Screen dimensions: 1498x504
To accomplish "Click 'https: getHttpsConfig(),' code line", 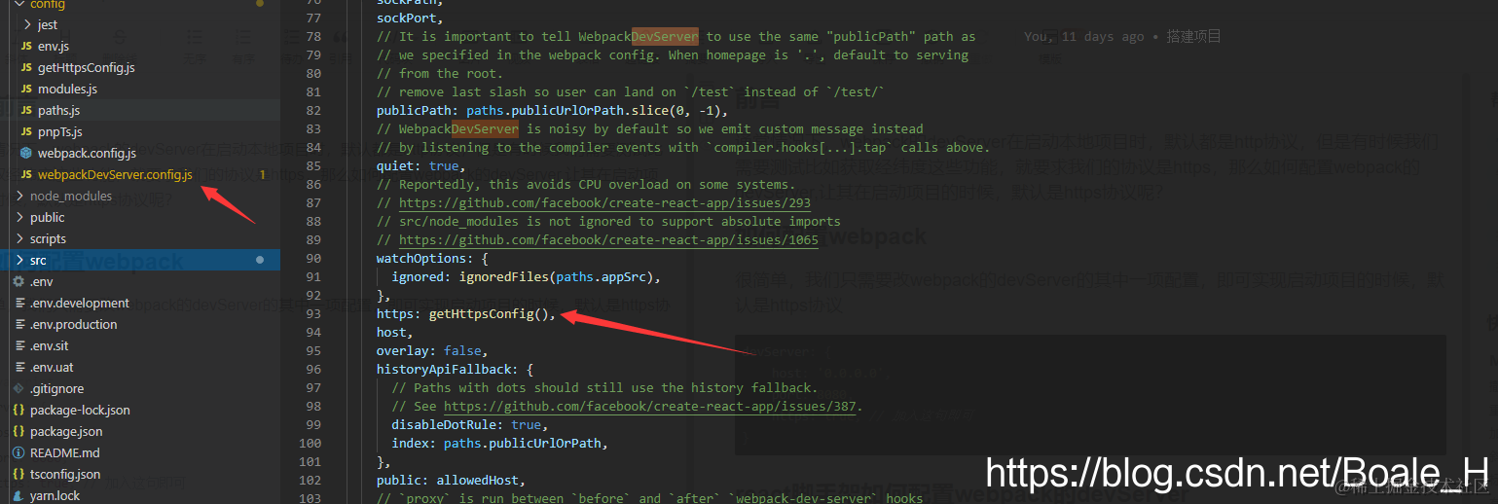I will (466, 314).
